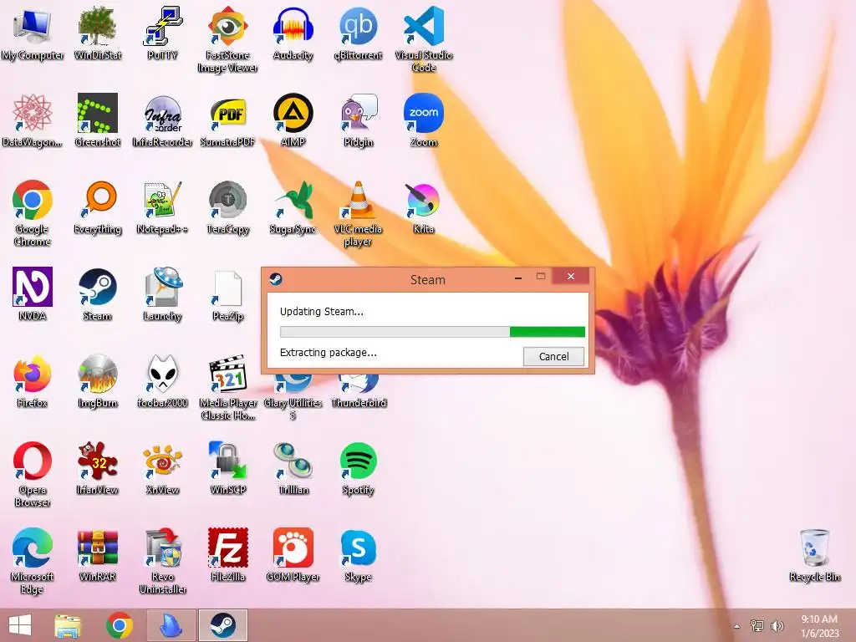Select the Microsoft Edge desktop icon
This screenshot has height=642, width=856.
[x=33, y=561]
